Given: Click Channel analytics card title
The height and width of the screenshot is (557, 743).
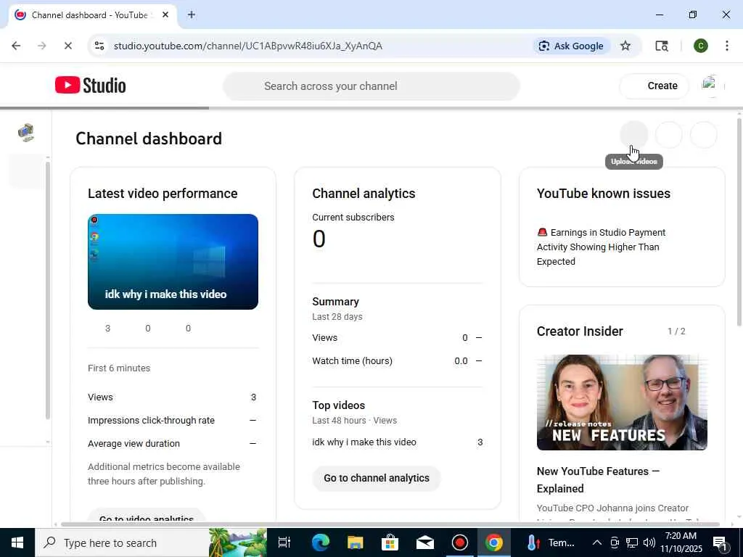Looking at the screenshot, I should (x=364, y=193).
